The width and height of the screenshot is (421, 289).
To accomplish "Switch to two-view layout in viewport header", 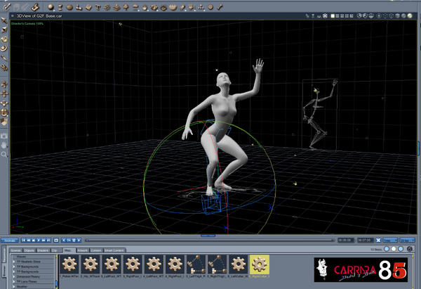I will pyautogui.click(x=338, y=16).
